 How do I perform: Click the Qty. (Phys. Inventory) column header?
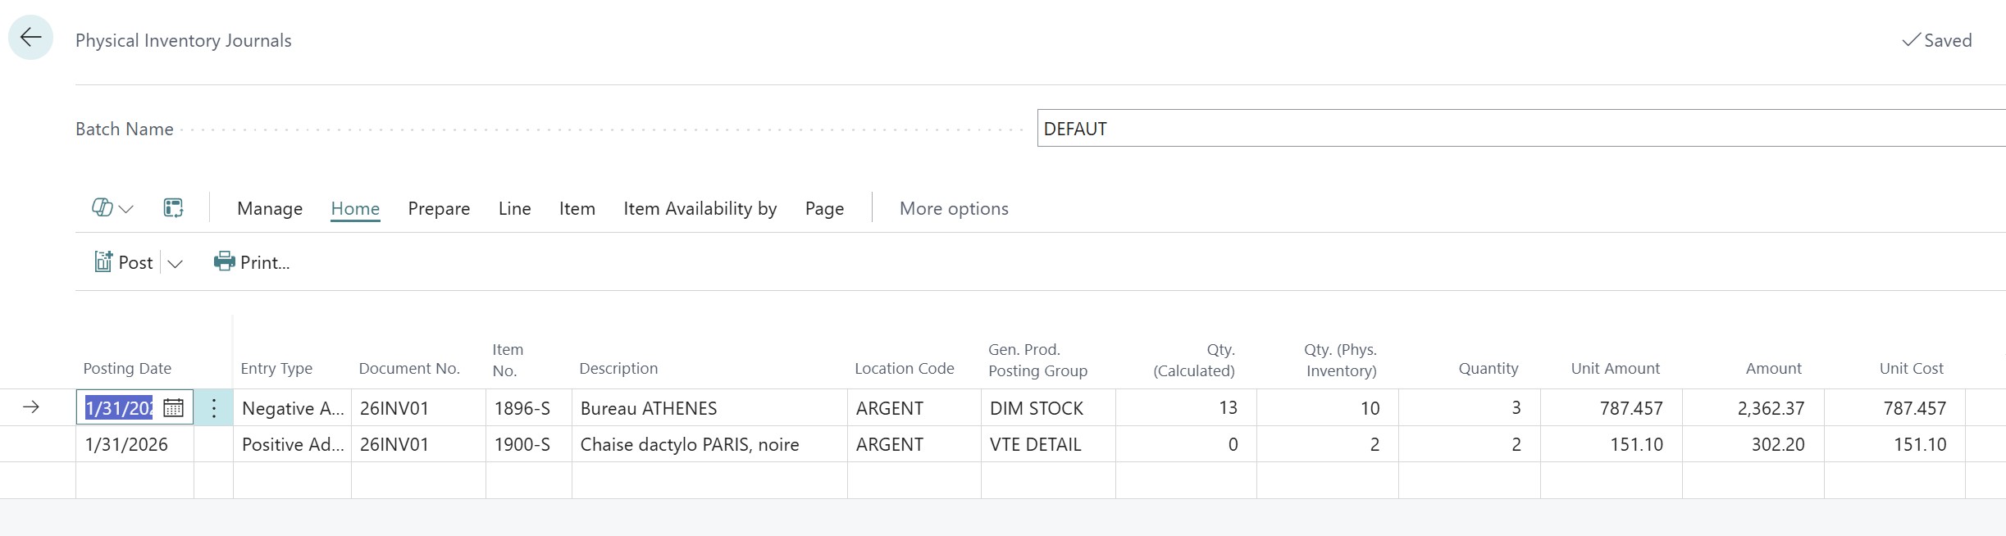tap(1340, 360)
